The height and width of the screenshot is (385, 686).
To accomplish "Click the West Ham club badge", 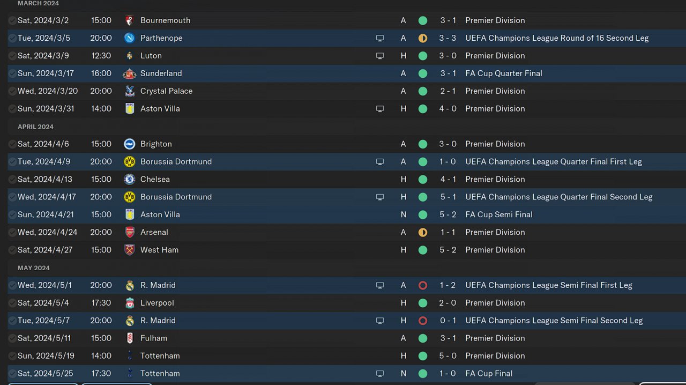I will [129, 250].
